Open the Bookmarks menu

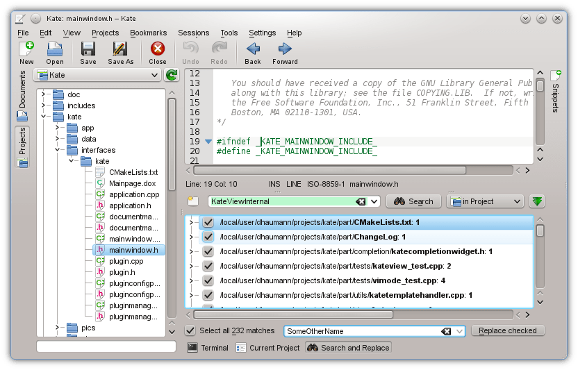[x=149, y=33]
